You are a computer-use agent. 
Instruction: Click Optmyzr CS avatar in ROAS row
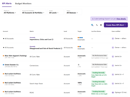113,92
